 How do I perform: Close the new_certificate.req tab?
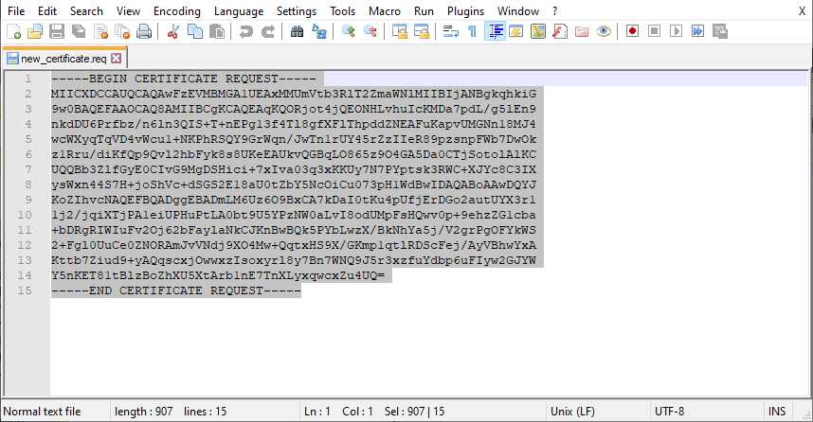tap(116, 59)
